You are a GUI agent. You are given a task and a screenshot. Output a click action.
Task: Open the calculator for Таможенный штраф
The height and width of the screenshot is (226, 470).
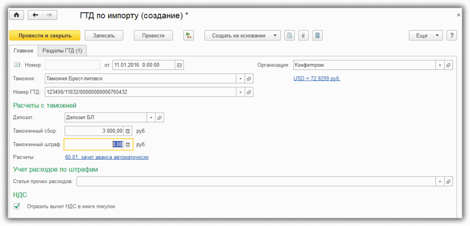point(127,144)
